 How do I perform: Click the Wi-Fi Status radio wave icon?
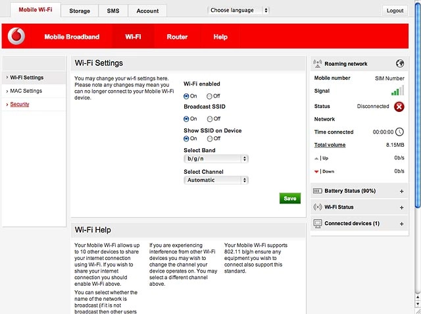[x=318, y=207]
